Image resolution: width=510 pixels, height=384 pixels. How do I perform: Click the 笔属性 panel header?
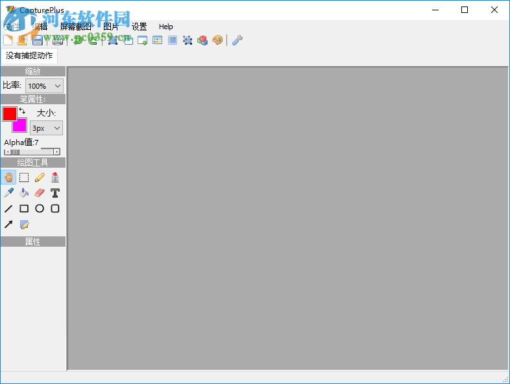(33, 99)
